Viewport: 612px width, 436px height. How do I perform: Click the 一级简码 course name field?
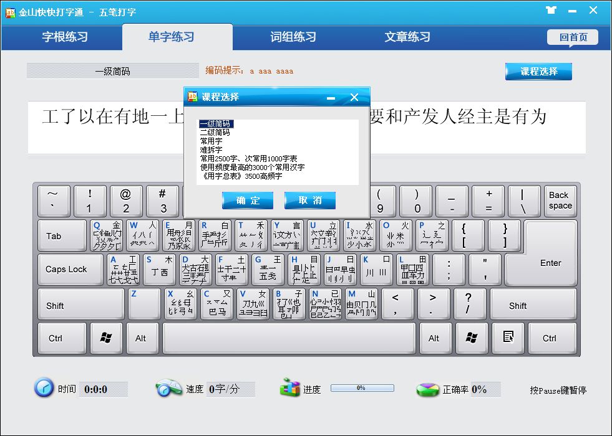[113, 71]
